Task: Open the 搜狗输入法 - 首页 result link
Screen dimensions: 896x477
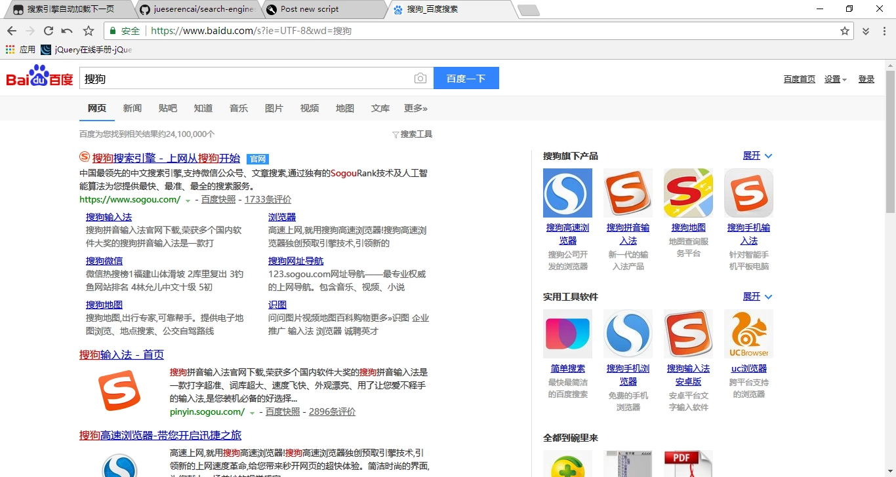Action: tap(121, 354)
